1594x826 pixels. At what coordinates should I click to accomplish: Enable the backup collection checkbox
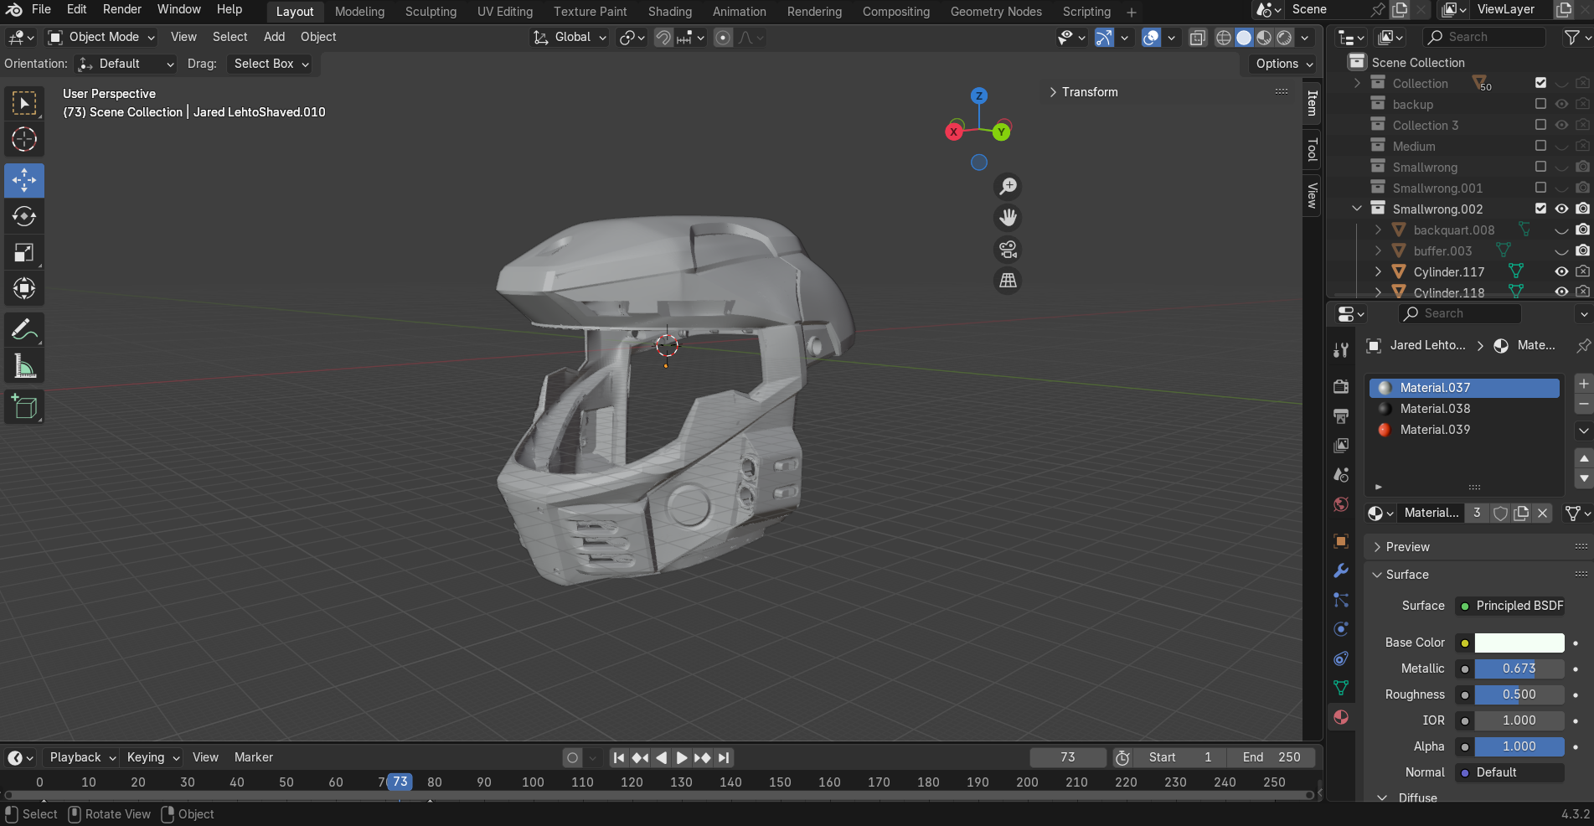pos(1540,104)
